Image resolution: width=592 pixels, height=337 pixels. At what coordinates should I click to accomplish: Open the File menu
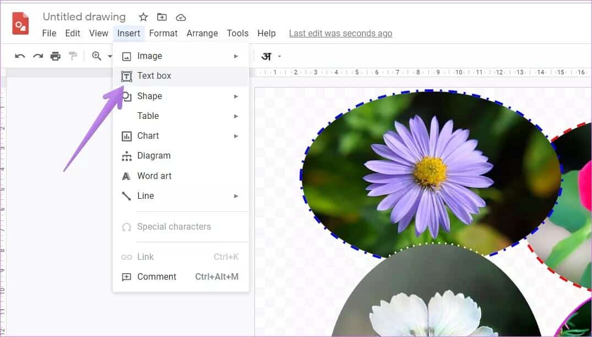[49, 33]
